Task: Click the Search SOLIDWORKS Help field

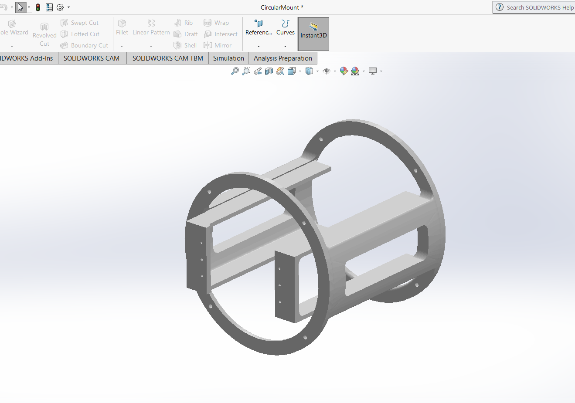Action: click(x=540, y=7)
